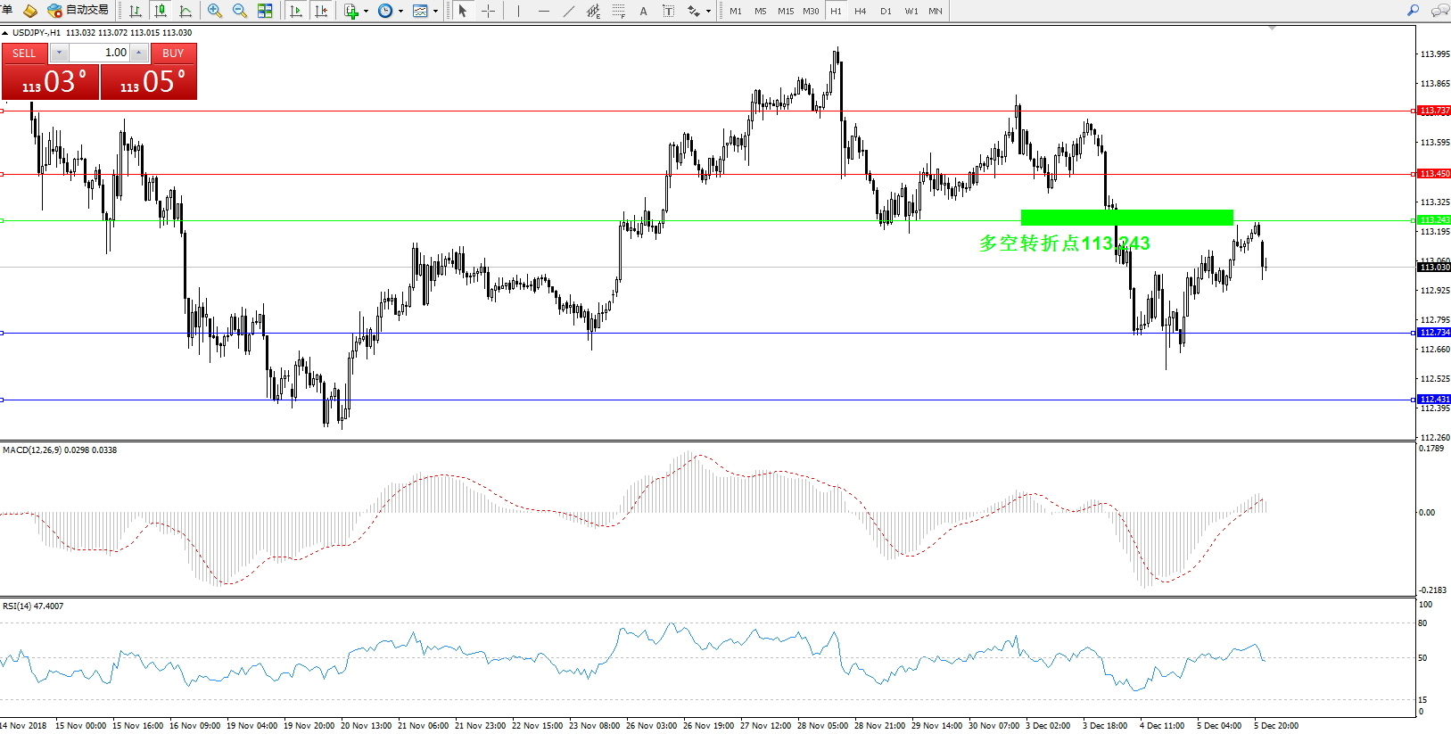Viewport: 1451px width, 734px height.
Task: Select the crosshair cursor tool
Action: [x=488, y=11]
